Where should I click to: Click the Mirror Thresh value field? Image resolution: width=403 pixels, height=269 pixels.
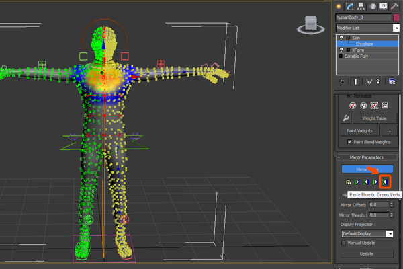[x=379, y=215]
